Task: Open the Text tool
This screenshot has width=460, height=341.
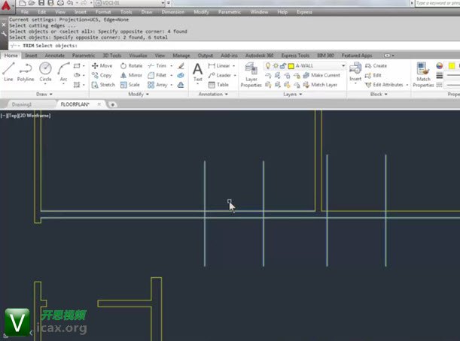Action: coord(197,72)
